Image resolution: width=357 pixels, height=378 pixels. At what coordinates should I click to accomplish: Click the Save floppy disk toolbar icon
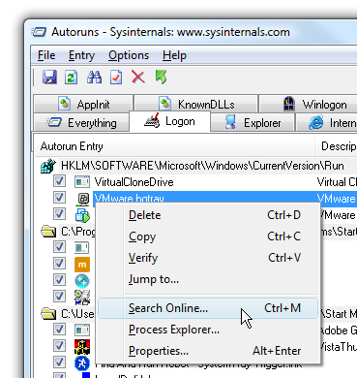[x=49, y=78]
